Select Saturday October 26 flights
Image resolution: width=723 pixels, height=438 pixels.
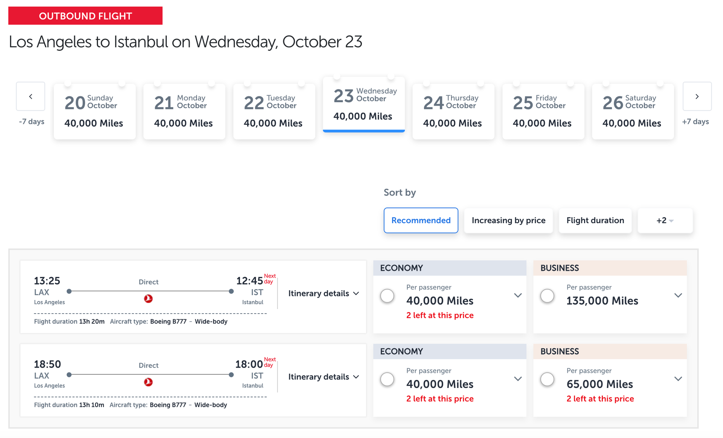tap(633, 111)
